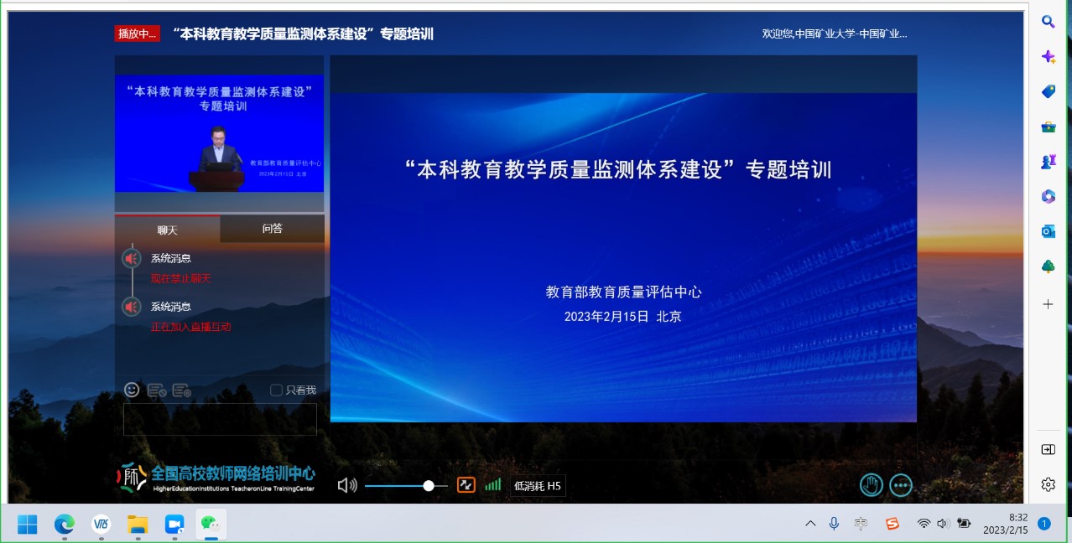Viewport: 1072px width, 543px height.
Task: Switch to the 问答 tab
Action: pyautogui.click(x=272, y=229)
